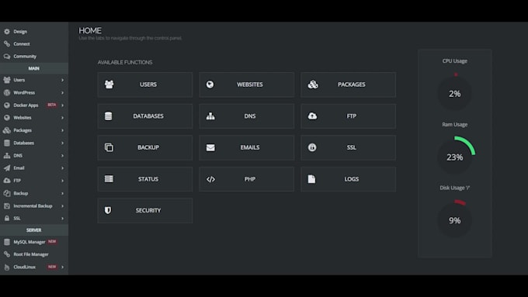Expand the Packages submenu chevron
The width and height of the screenshot is (528, 297).
tap(62, 130)
